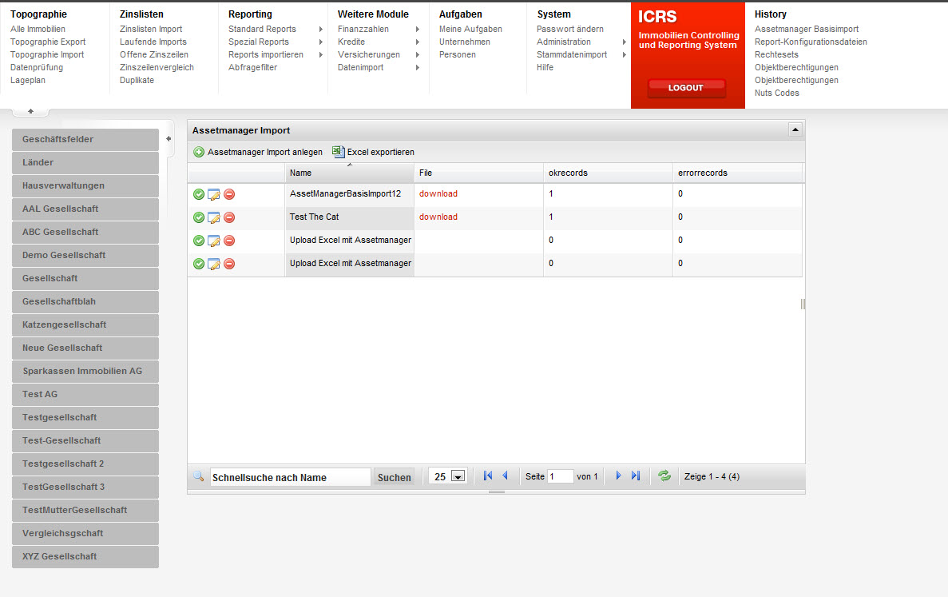Image resolution: width=948 pixels, height=597 pixels.
Task: Click the Suchen button
Action: coord(395,477)
